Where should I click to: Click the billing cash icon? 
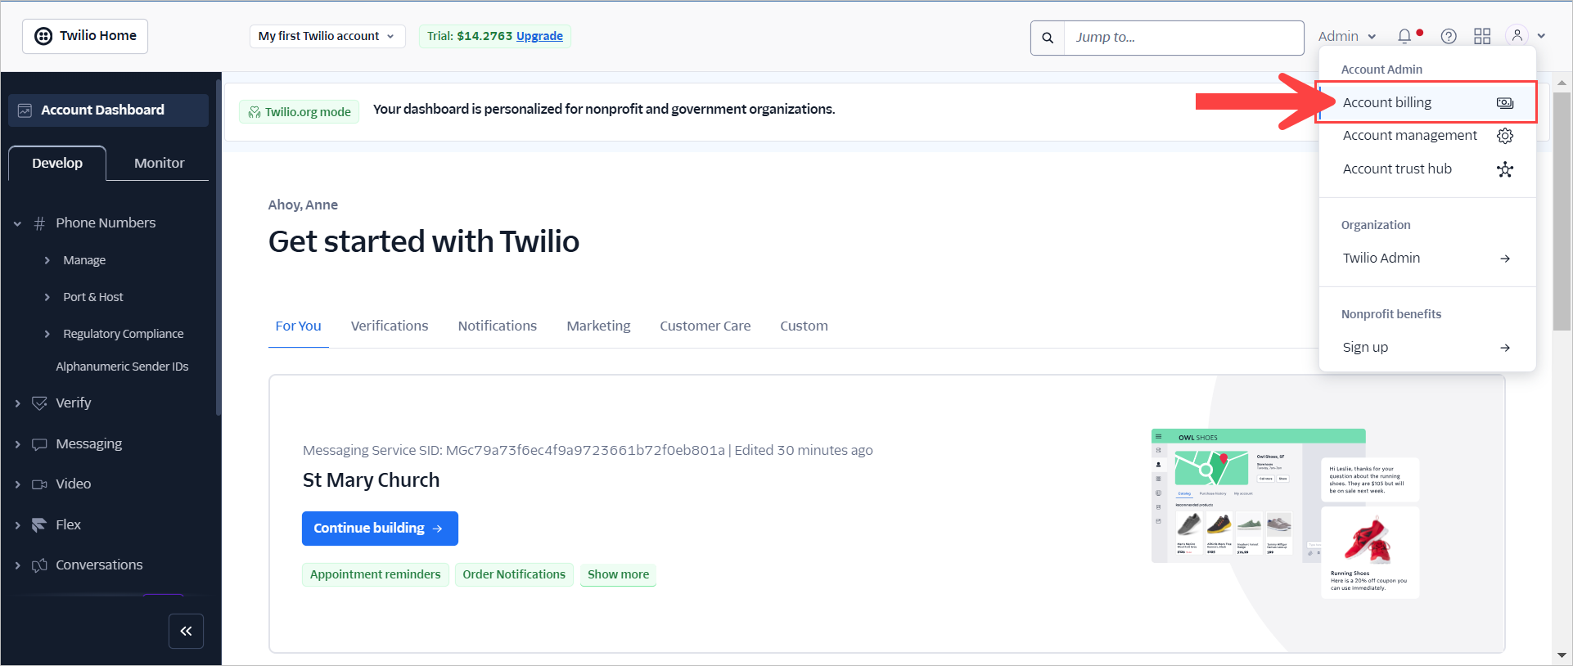coord(1505,103)
